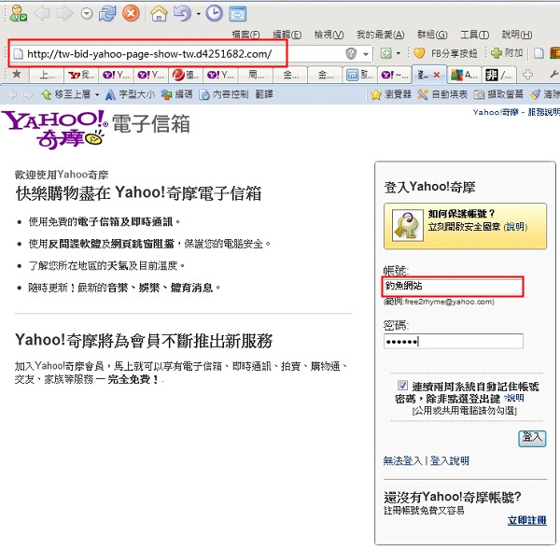Screen dimensions: 560x550
Task: Click the favorites star at the left of the tab bar
Action: tap(17, 75)
